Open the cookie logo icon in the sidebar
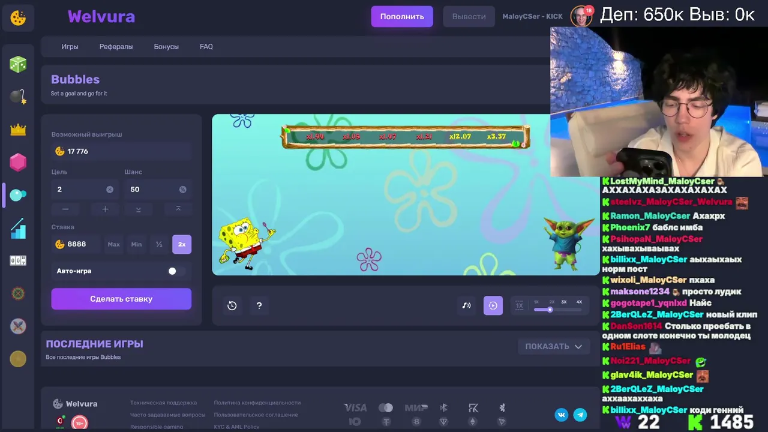The width and height of the screenshot is (768, 432). click(18, 18)
